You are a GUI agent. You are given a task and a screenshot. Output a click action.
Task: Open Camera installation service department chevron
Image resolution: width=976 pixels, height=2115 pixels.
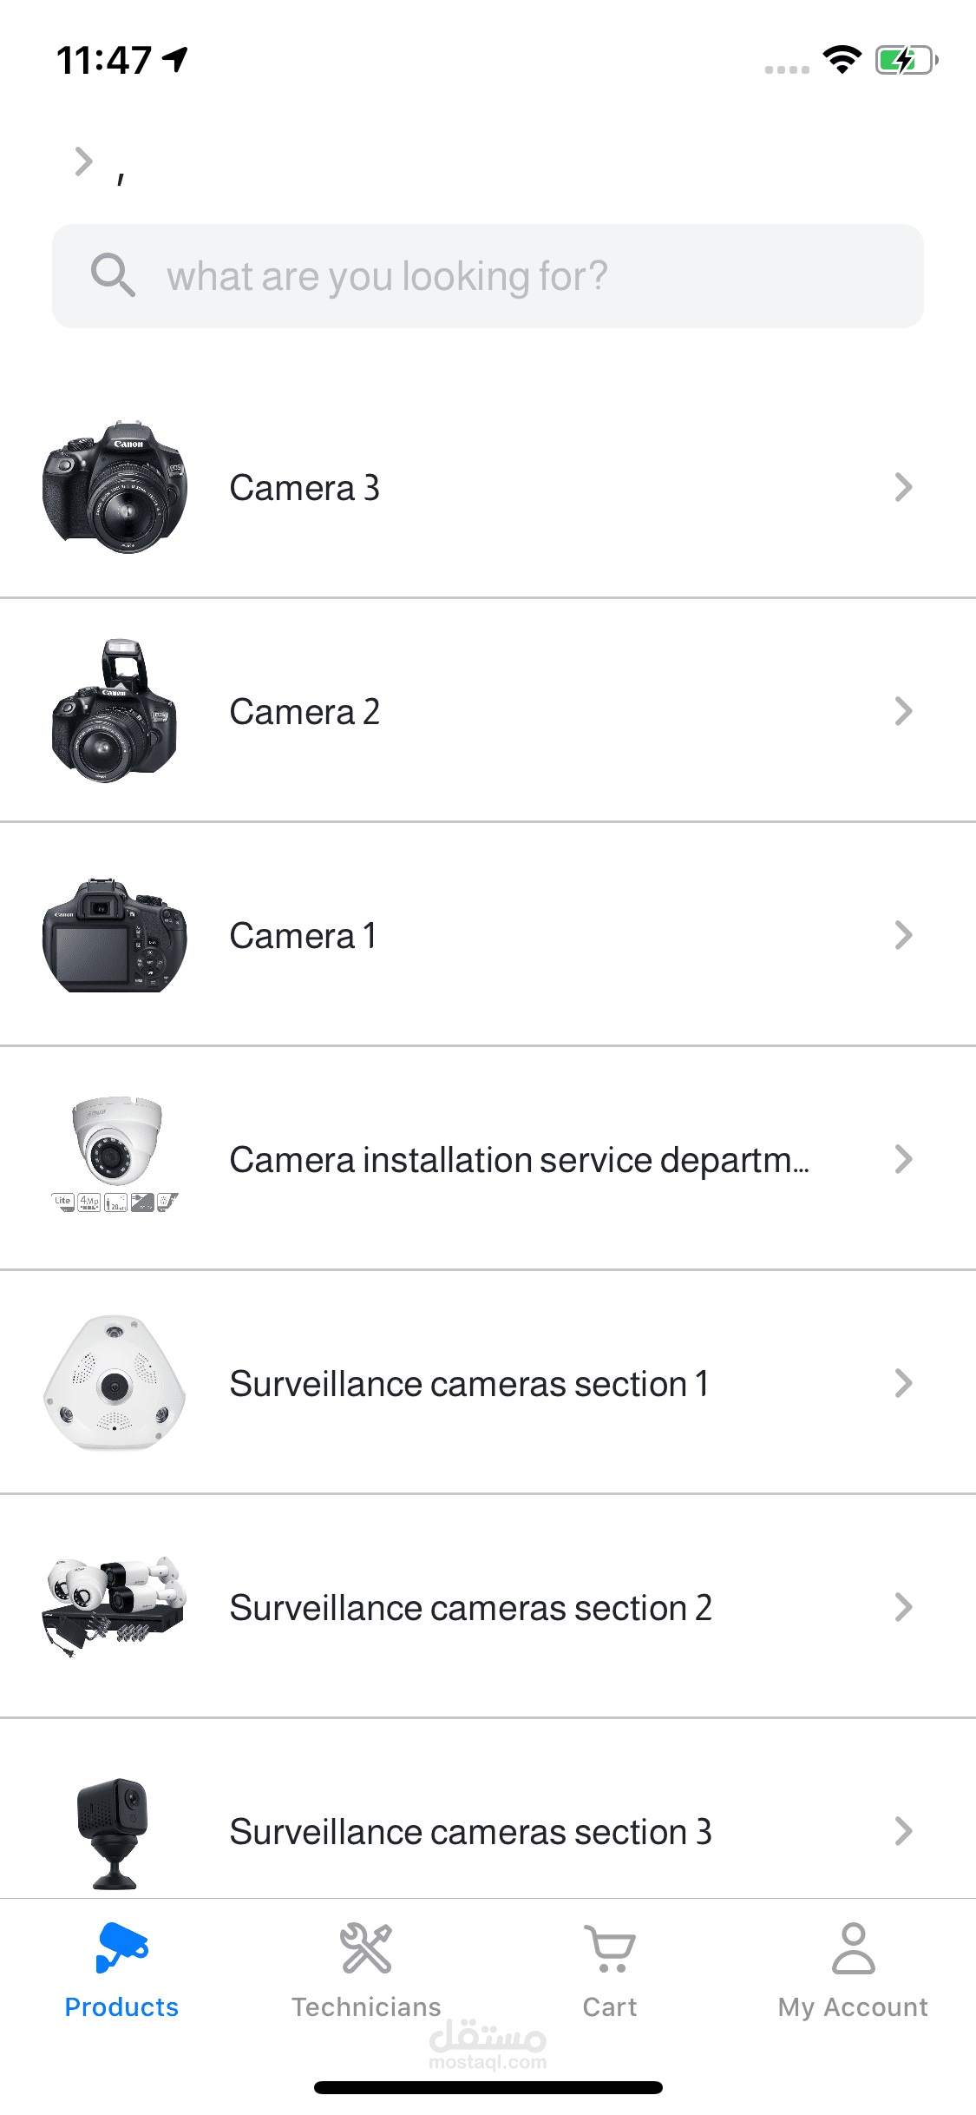pos(903,1159)
